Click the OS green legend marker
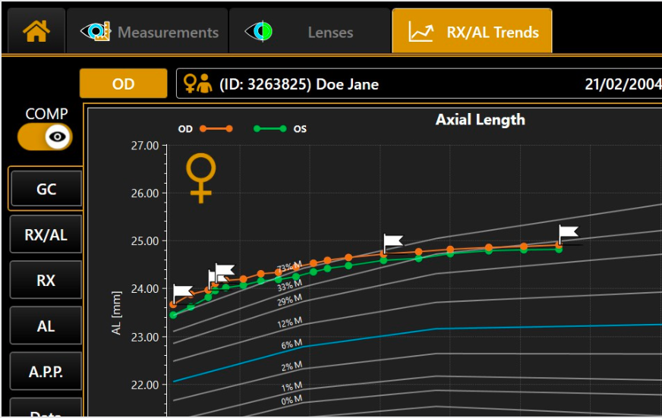 click(270, 129)
